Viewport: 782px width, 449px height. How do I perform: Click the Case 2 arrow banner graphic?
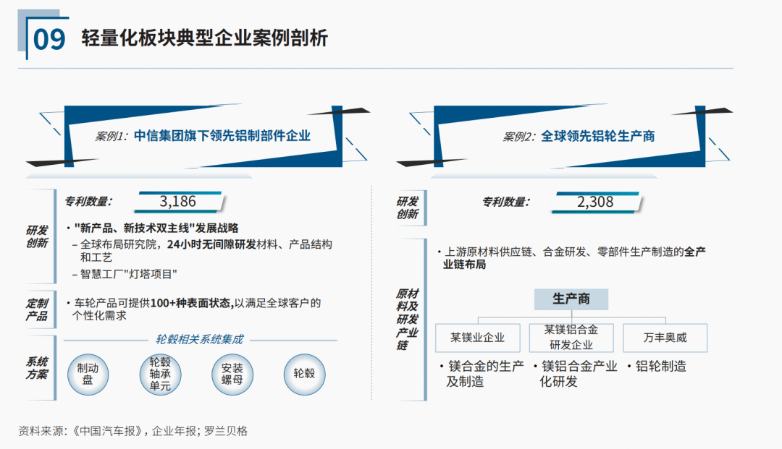click(x=572, y=135)
